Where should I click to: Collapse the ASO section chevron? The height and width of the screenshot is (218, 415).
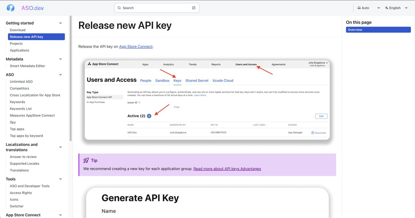(x=61, y=75)
